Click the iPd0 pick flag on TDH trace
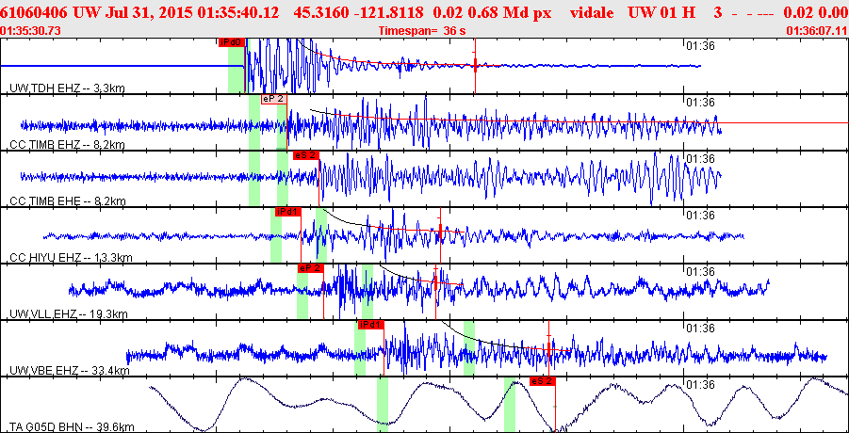849x433 pixels. 233,42
